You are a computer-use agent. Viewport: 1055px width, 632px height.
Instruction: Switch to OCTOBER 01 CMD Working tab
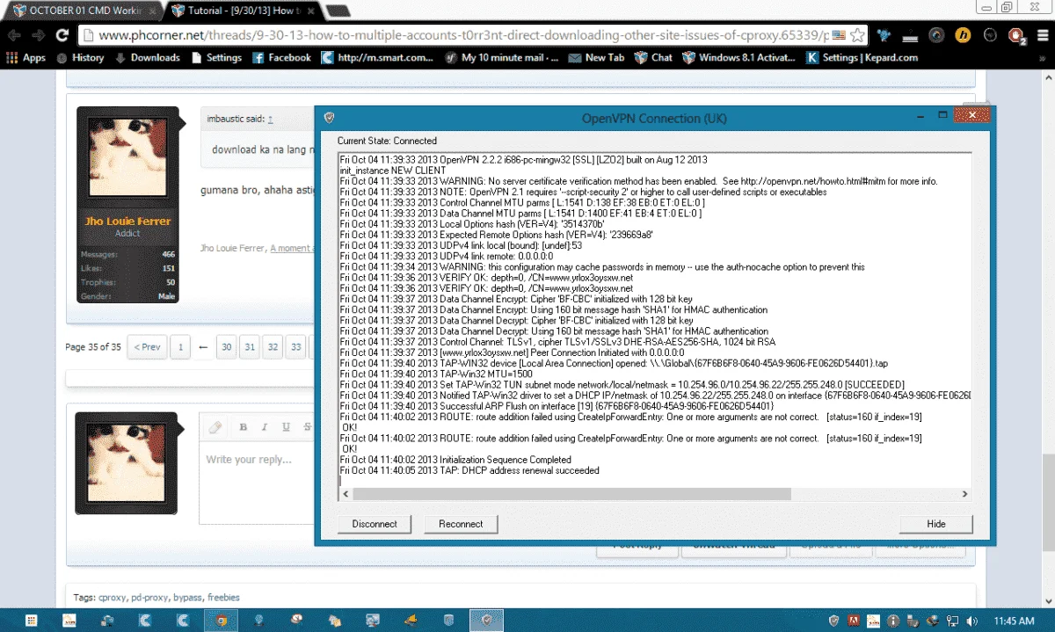(x=84, y=11)
